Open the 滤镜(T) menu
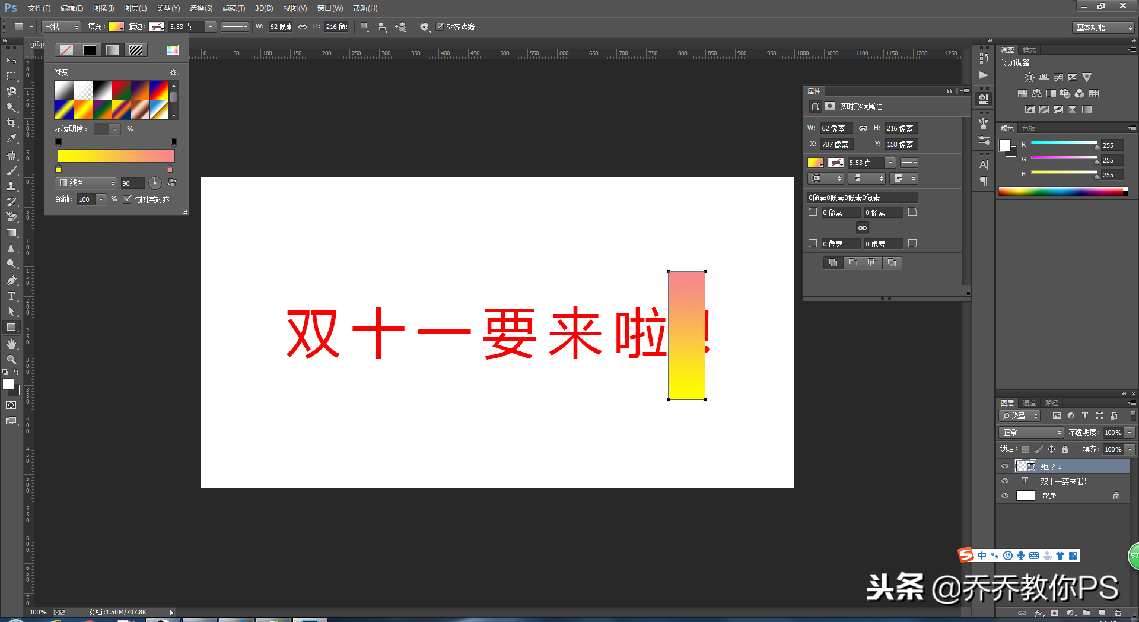The image size is (1139, 622). pos(233,8)
